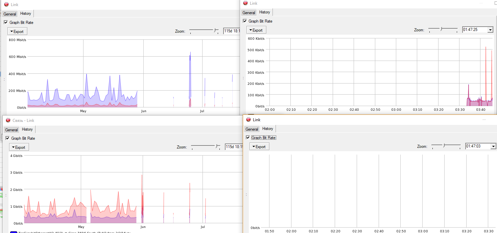The height and width of the screenshot is (233, 497).
Task: Select the General tab in the bottom-right window
Action: pyautogui.click(x=252, y=129)
